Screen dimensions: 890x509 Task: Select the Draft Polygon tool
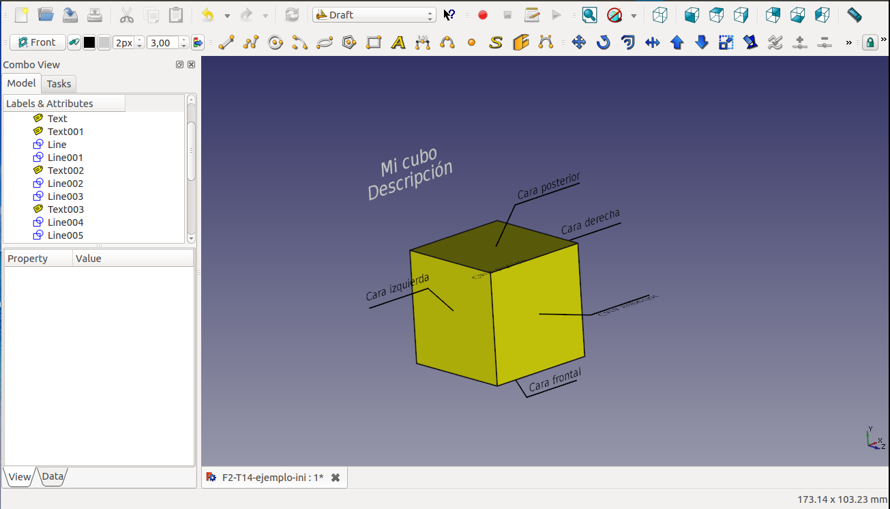pos(349,43)
